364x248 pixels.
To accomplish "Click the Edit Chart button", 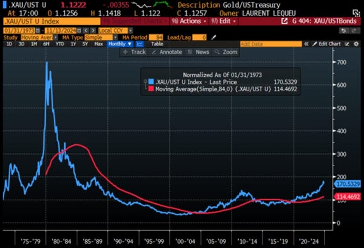I will (x=327, y=44).
